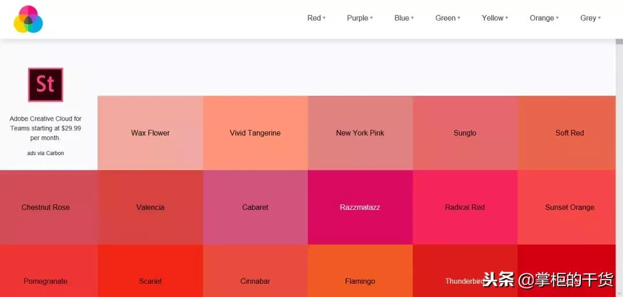Open the Grey shades dropdown
This screenshot has width=623, height=297.
(x=590, y=18)
